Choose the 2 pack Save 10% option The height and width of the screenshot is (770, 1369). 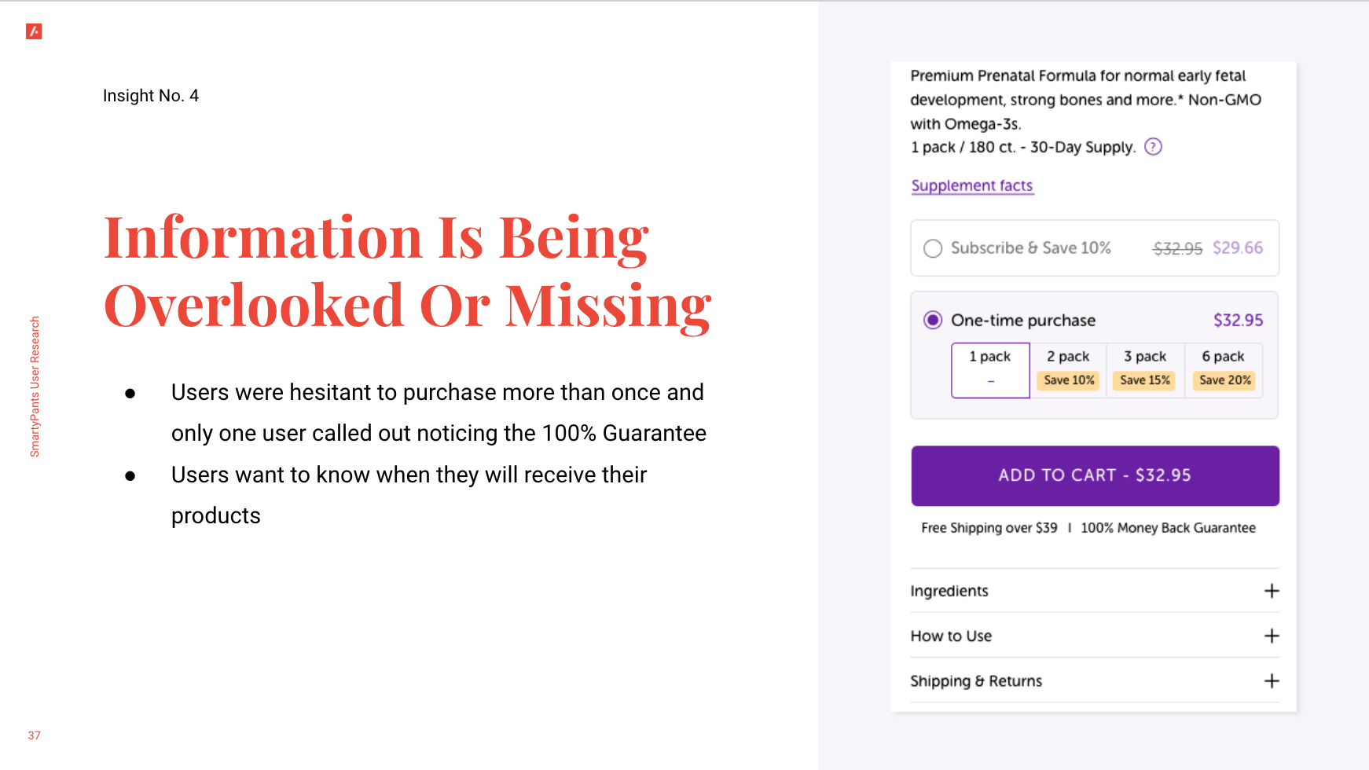pos(1068,370)
